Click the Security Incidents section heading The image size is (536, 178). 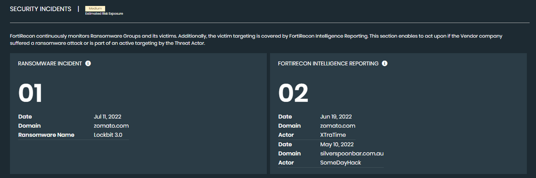[x=40, y=9]
